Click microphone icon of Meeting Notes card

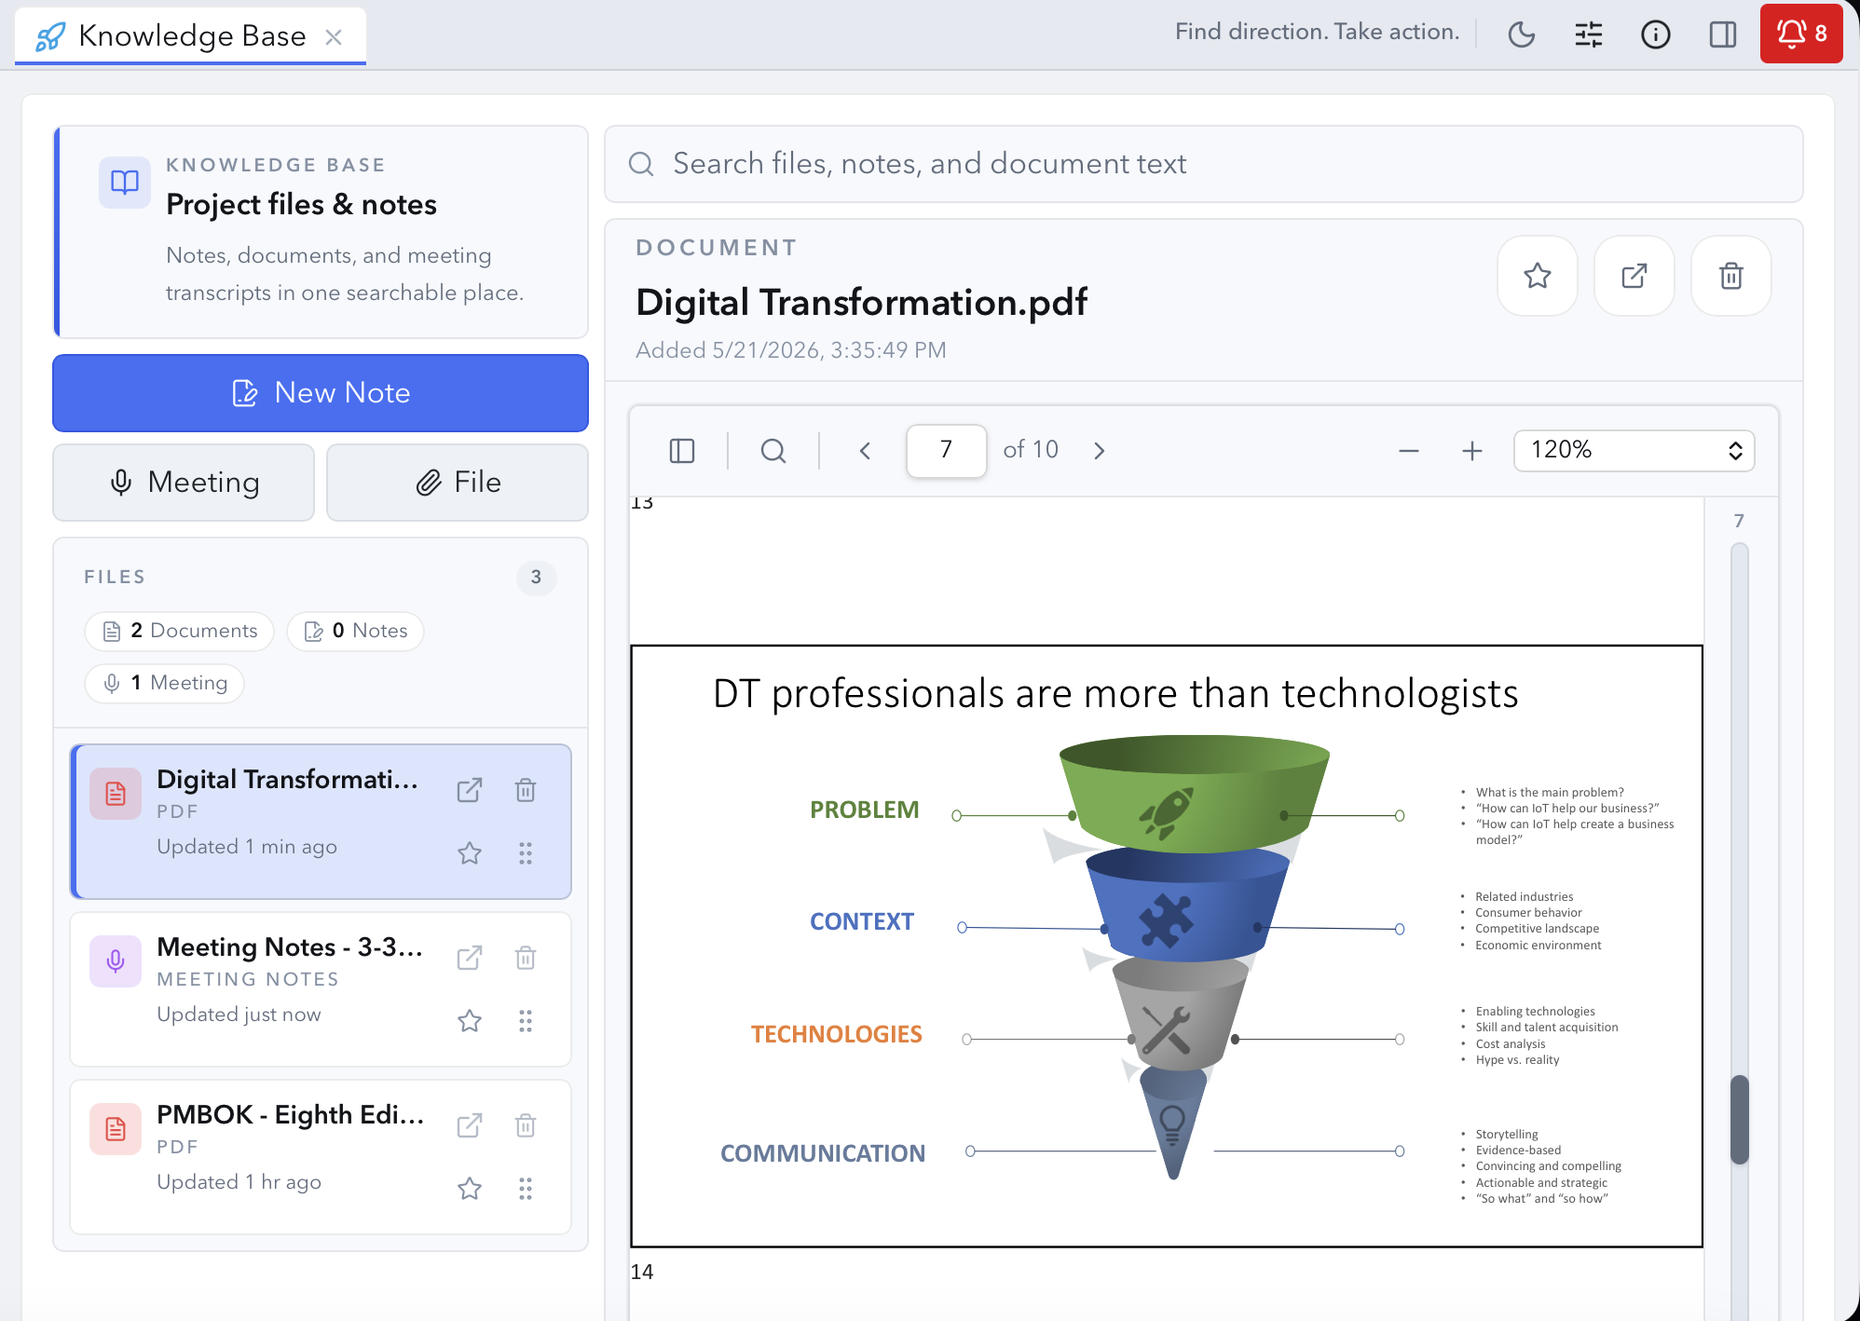[116, 961]
